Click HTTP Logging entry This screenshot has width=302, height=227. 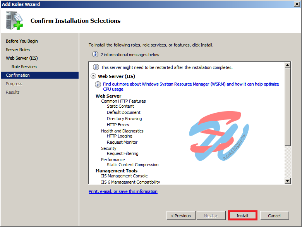click(120, 136)
